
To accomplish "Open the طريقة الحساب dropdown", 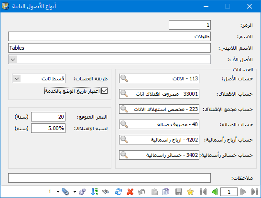I will pos(17,78).
